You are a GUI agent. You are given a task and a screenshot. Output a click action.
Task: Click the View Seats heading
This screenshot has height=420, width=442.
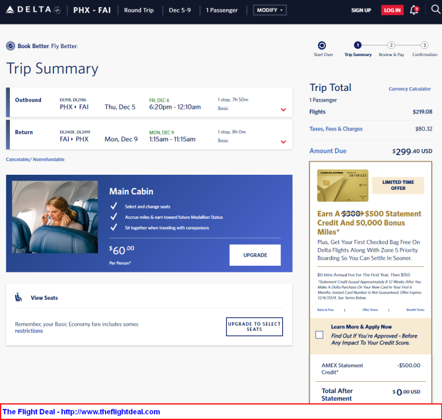[x=44, y=298]
